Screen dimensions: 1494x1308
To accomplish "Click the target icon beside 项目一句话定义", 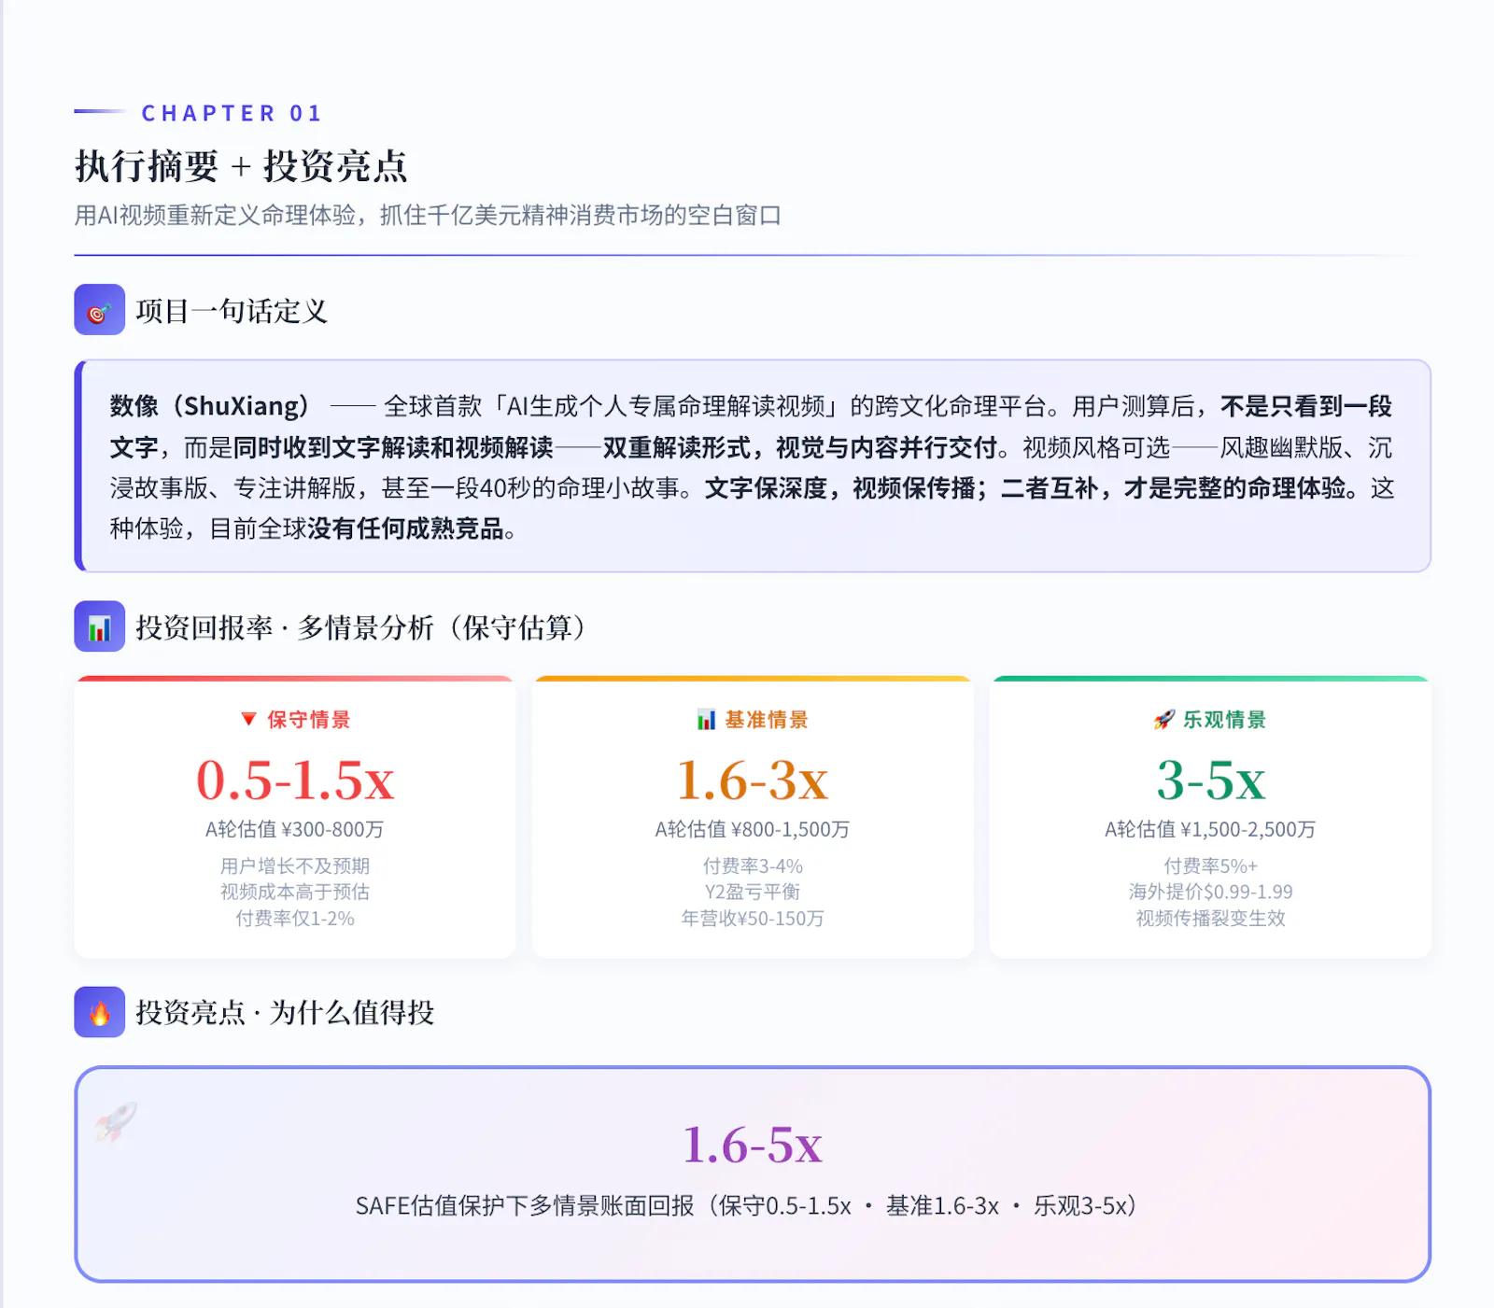I will coord(99,310).
